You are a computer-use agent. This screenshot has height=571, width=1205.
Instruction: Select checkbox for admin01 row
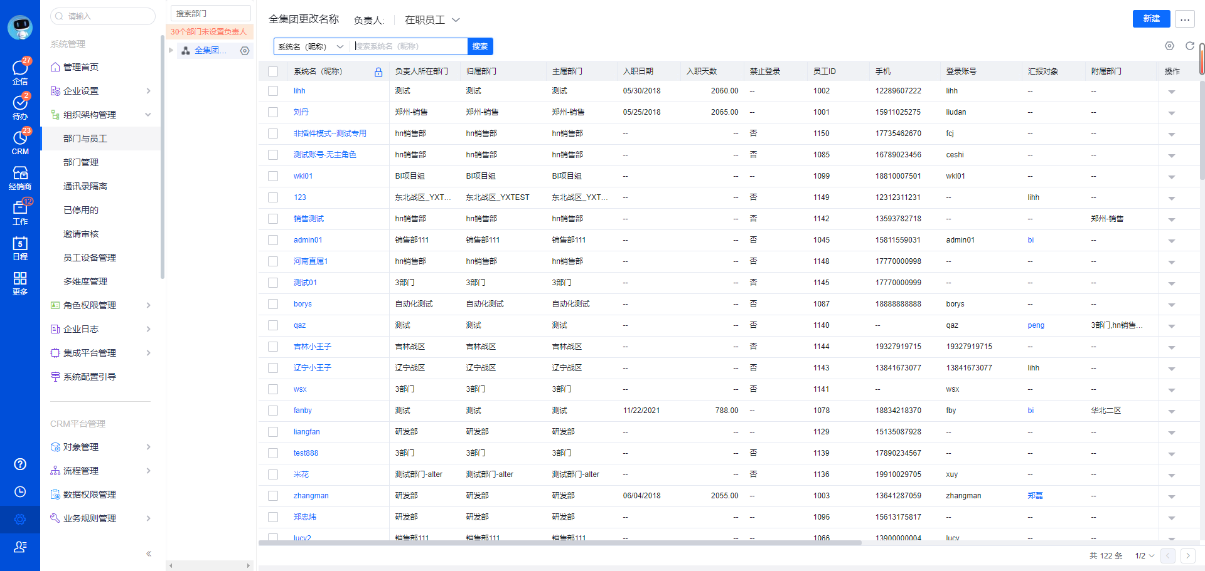(x=273, y=240)
